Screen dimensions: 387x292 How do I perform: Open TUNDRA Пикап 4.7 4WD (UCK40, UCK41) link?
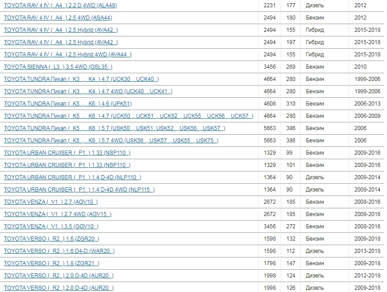(88, 91)
